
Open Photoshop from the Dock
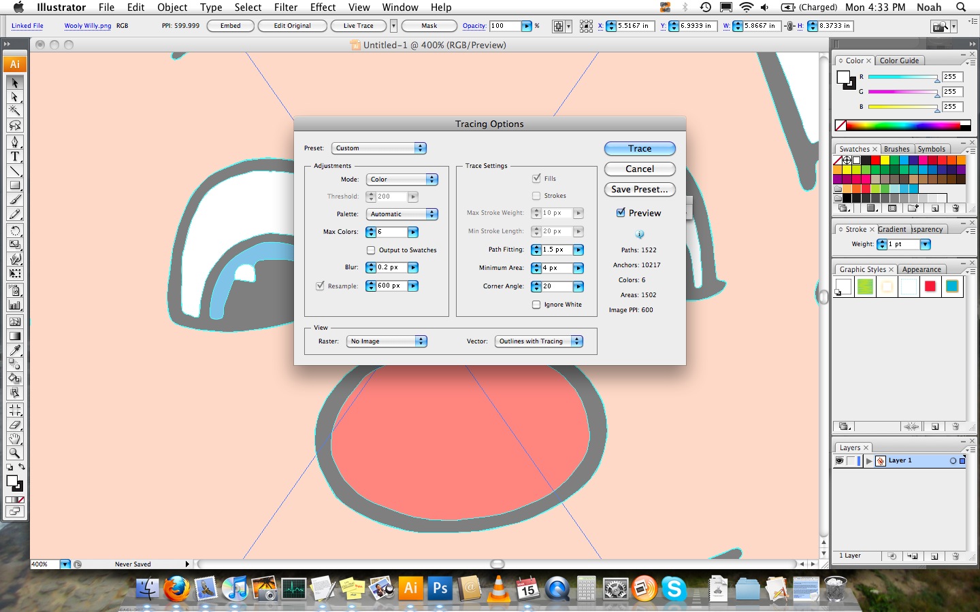pos(440,589)
